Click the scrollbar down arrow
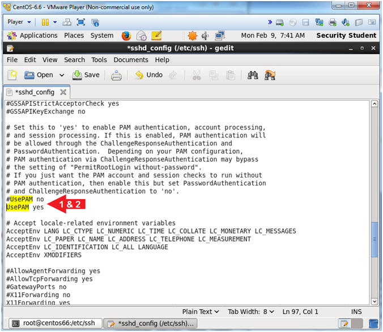383x332 pixels. (x=375, y=301)
